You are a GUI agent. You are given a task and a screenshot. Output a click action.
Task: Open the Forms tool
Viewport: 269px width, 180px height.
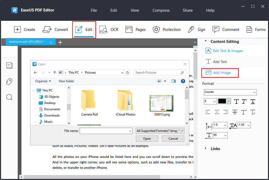point(256,29)
